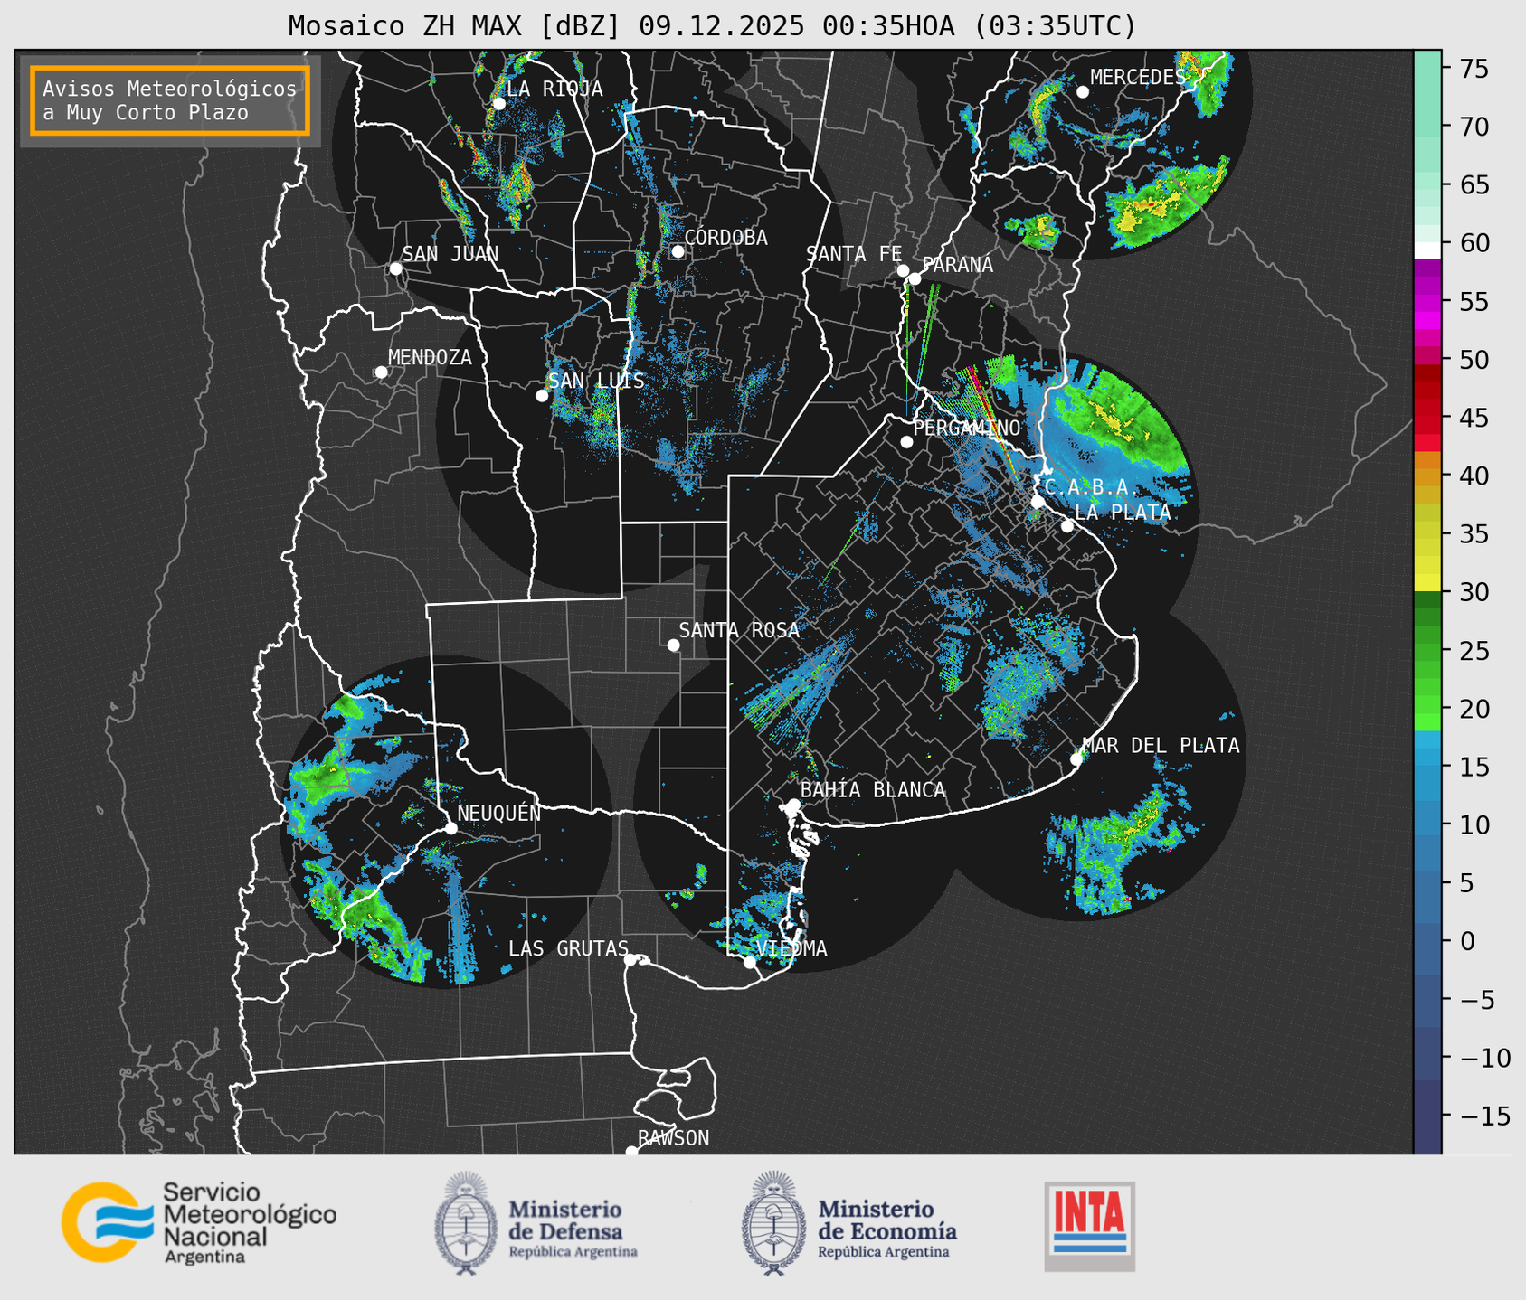1526x1300 pixels.
Task: Click the VIEDMA city label
Action: (x=791, y=949)
